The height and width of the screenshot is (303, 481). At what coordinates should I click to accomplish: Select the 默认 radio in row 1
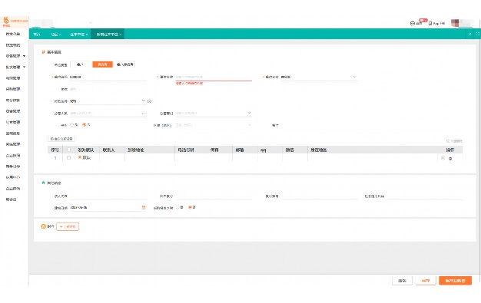[x=79, y=157]
